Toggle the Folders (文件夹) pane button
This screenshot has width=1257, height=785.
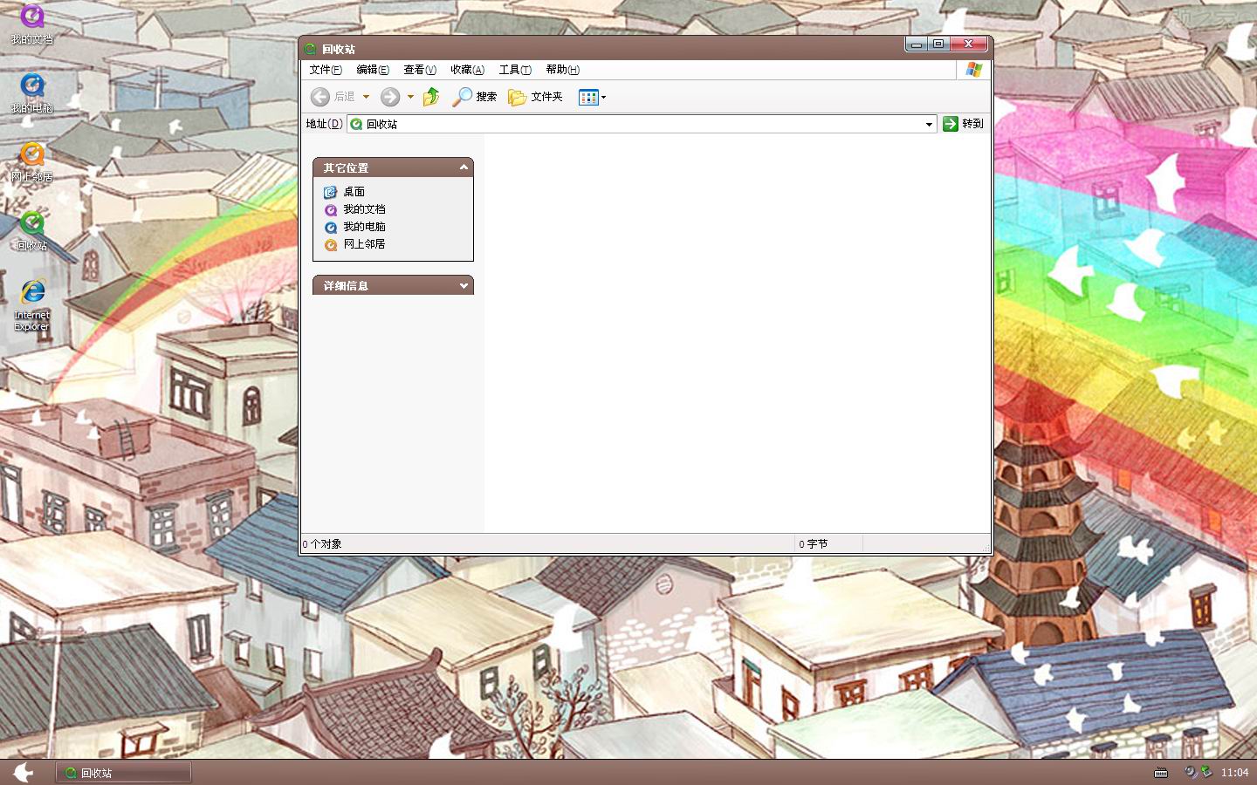pos(535,97)
